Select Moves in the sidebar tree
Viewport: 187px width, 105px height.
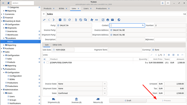[x=21, y=42]
